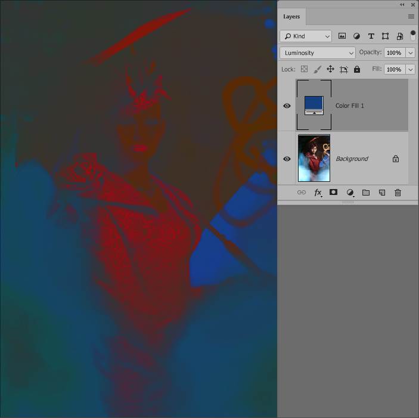Viewport: 419px width, 418px height.
Task: Add a layer mask
Action: click(333, 192)
